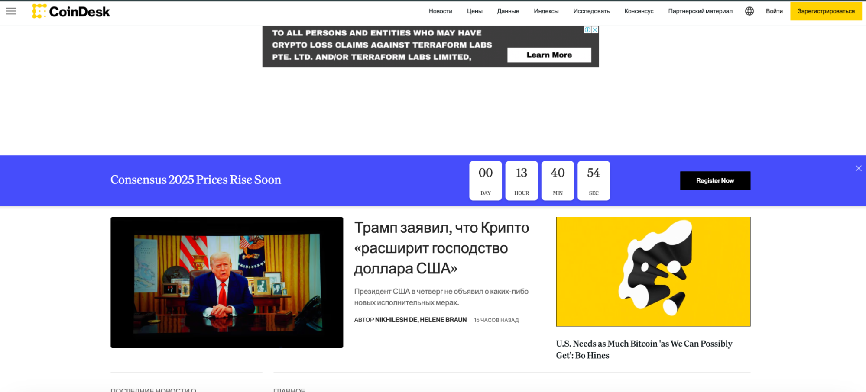
Task: Open the globe language selector
Action: 749,11
